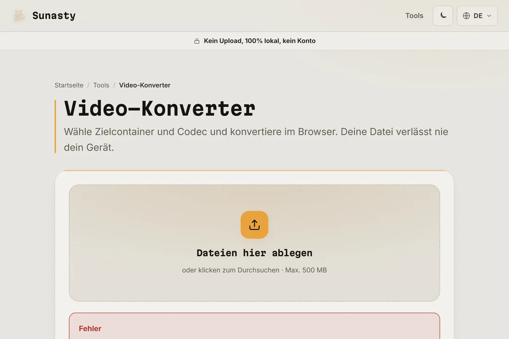The image size is (509, 339).
Task: Click the 'Dateien hier ablegen' drop zone heading
Action: (x=254, y=253)
